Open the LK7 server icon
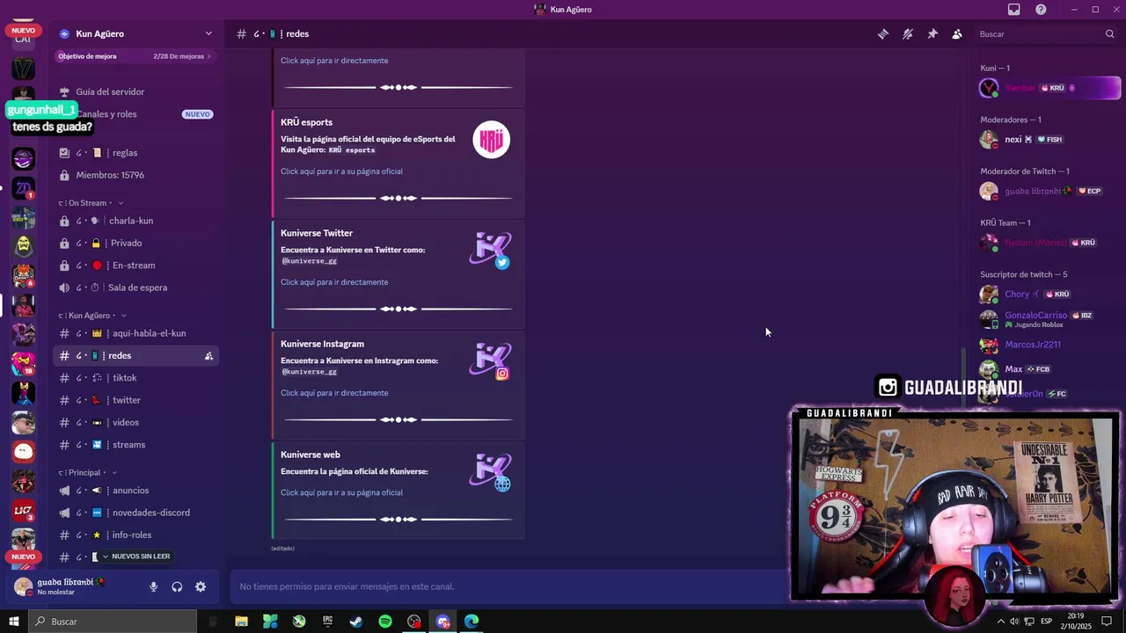This screenshot has width=1126, height=633. point(24,511)
